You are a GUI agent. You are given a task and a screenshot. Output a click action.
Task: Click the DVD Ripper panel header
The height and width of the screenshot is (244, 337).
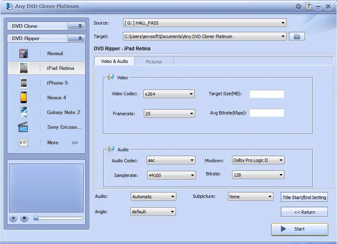coord(46,38)
